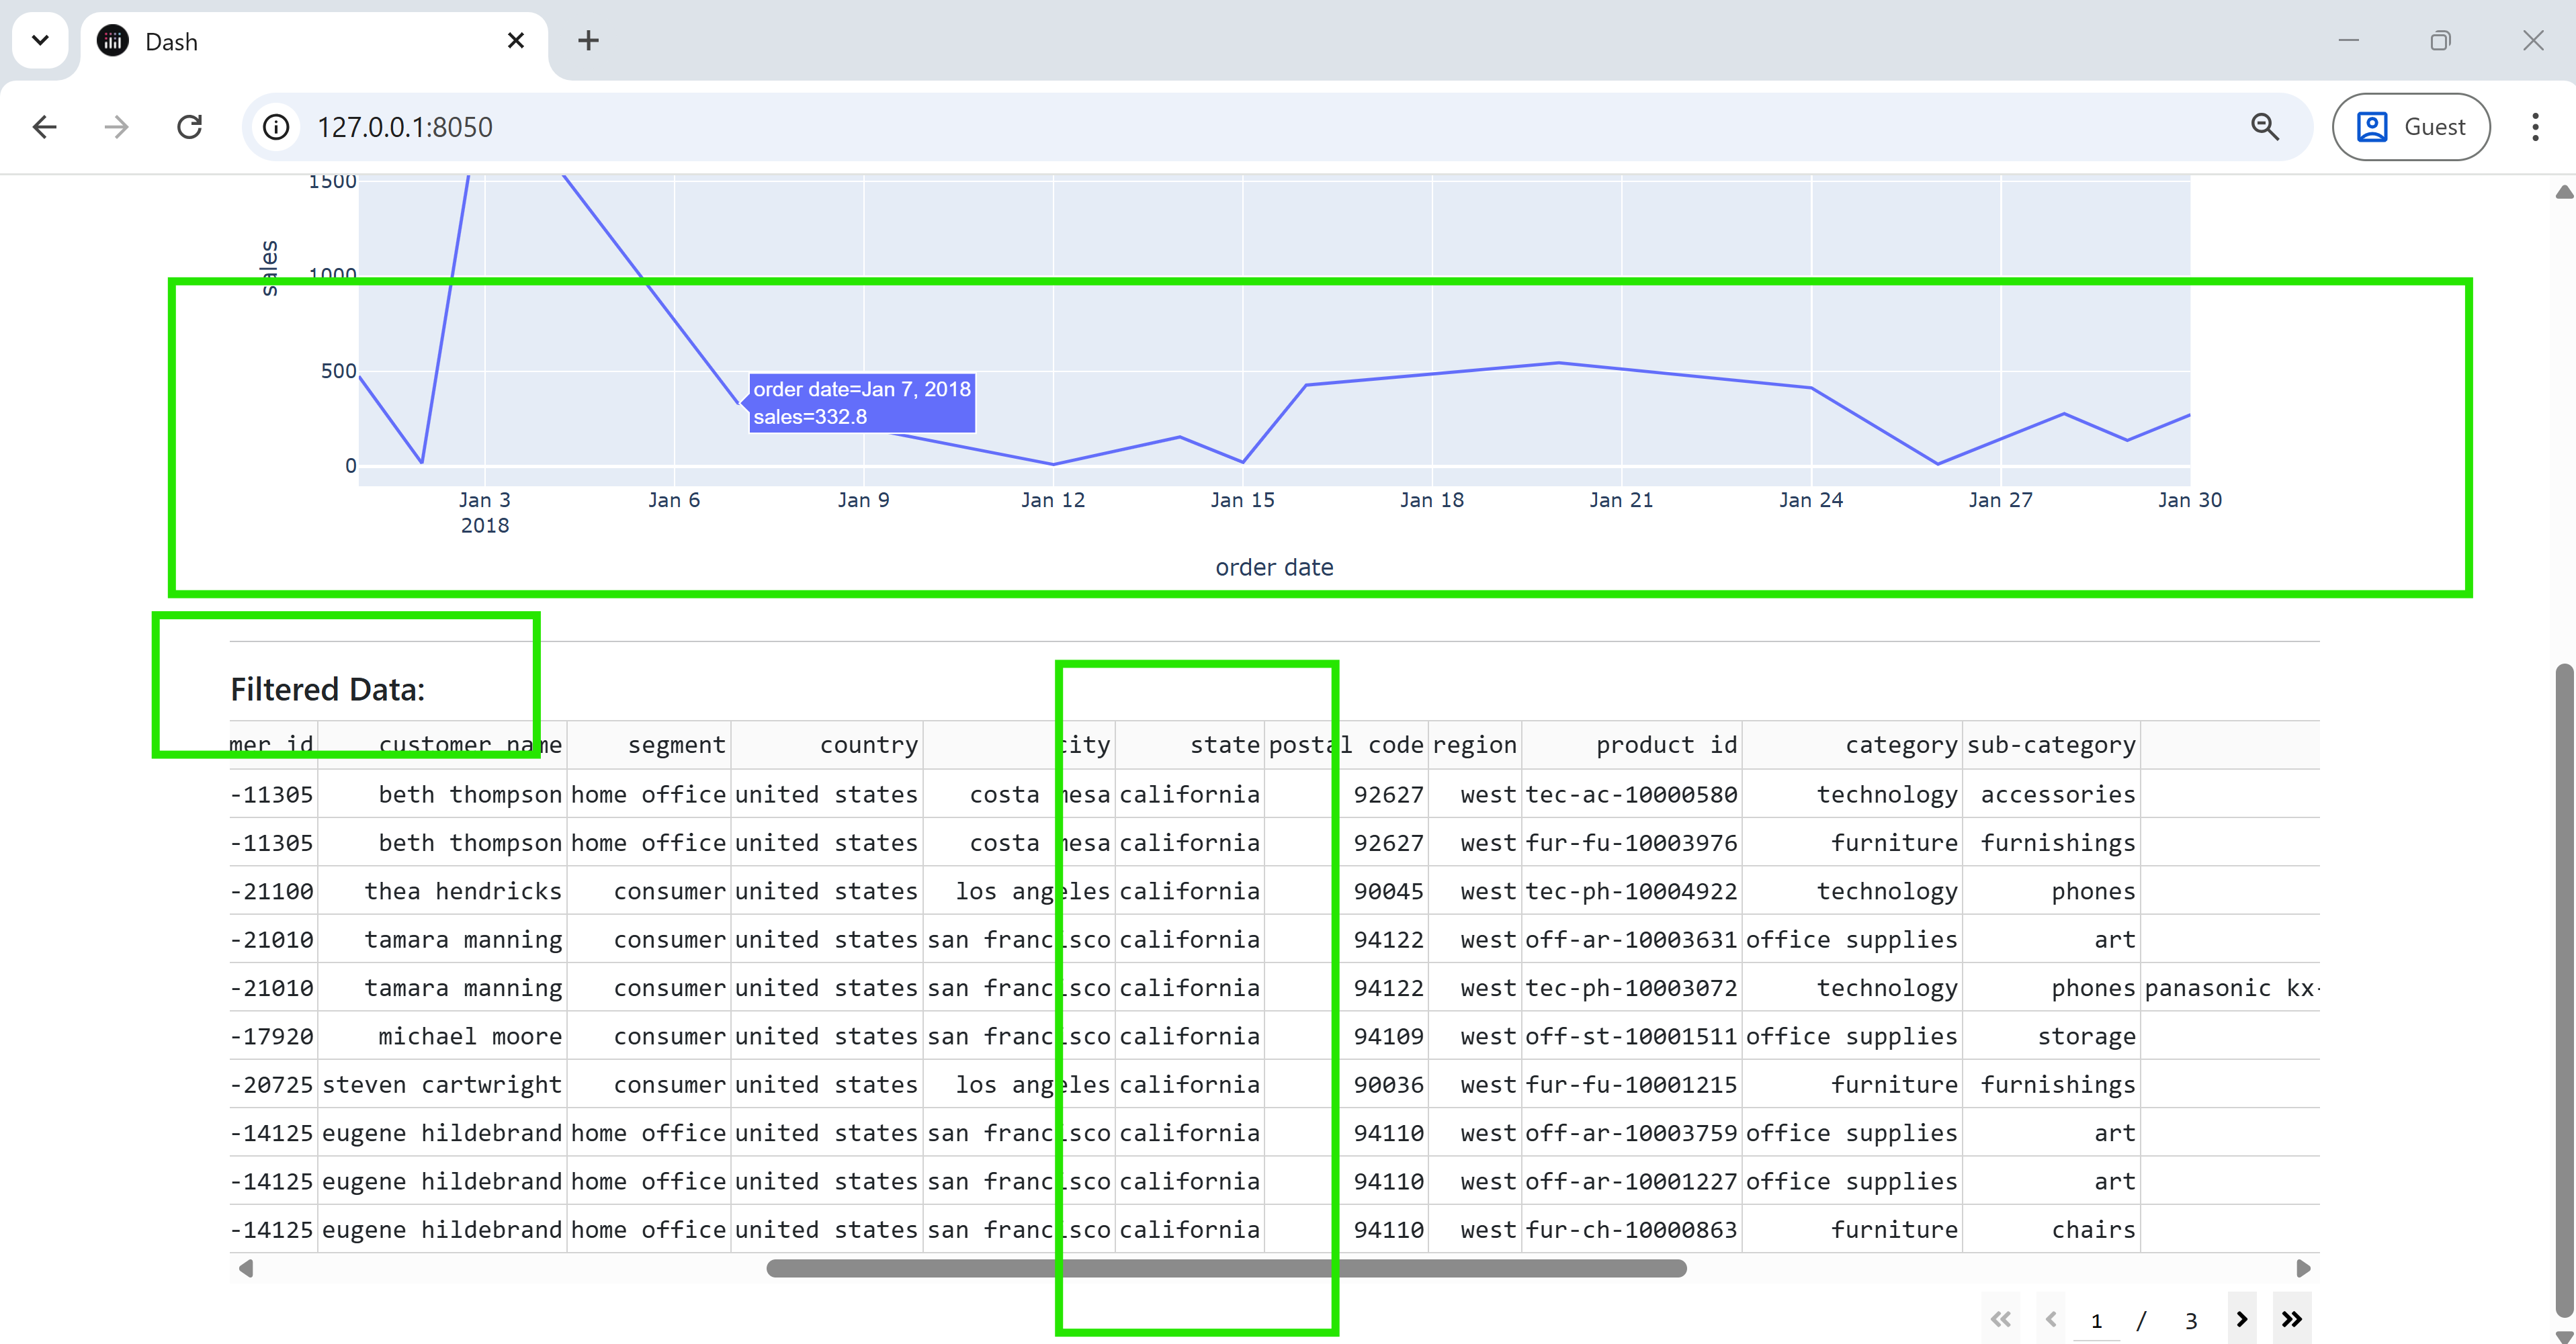Click the site info icon in address bar
The height and width of the screenshot is (1344, 2576).
[x=276, y=127]
